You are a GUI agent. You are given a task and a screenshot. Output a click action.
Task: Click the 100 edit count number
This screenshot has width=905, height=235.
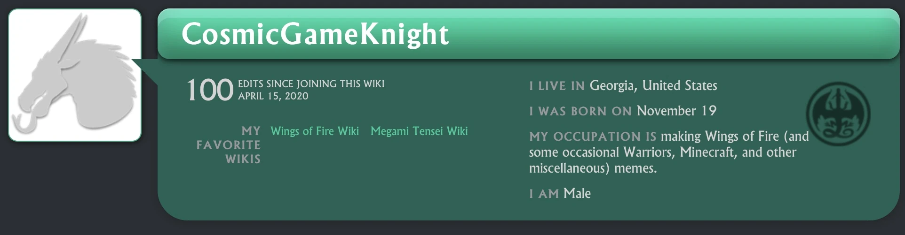pos(210,90)
